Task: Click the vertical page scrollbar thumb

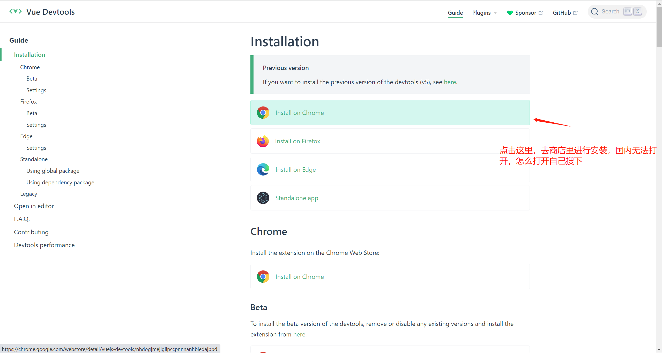Action: 659,27
